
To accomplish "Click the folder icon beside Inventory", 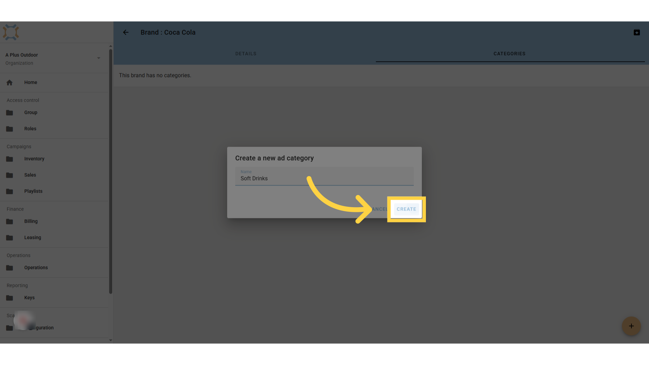I will click(x=9, y=159).
